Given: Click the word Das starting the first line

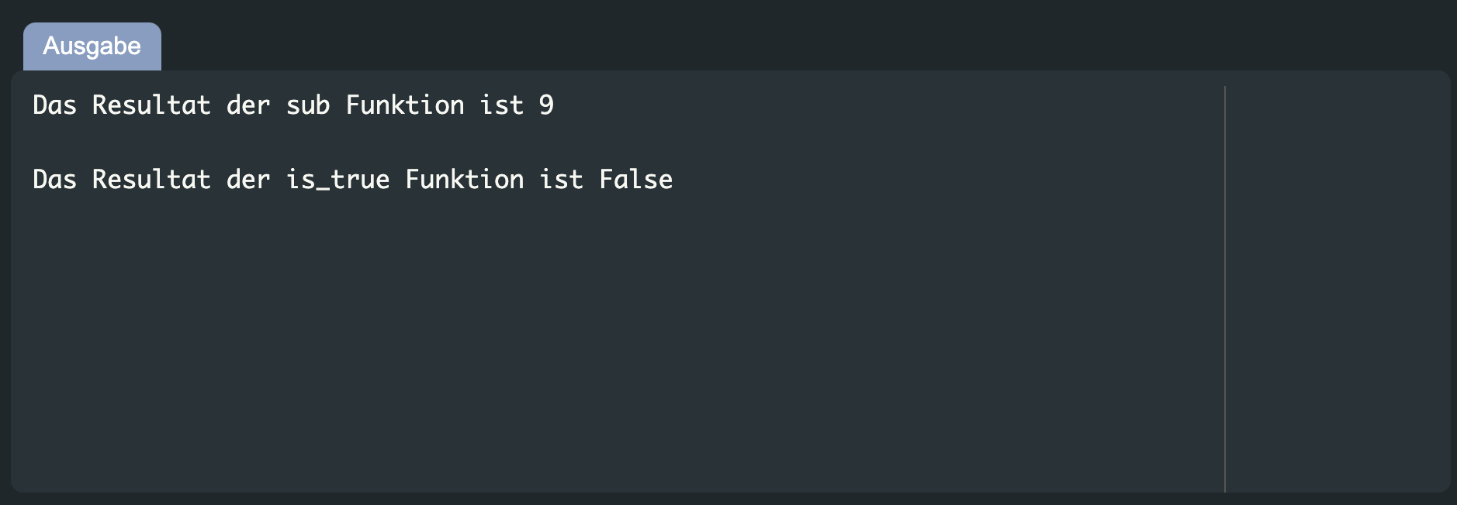Looking at the screenshot, I should pos(54,105).
